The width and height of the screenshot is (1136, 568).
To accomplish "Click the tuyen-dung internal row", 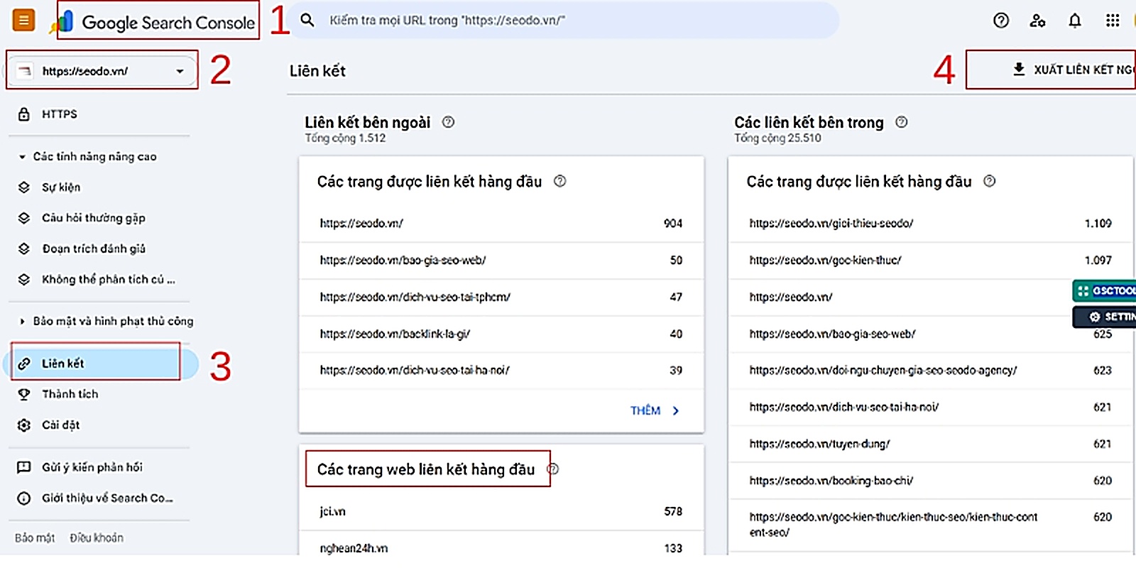I will click(931, 444).
